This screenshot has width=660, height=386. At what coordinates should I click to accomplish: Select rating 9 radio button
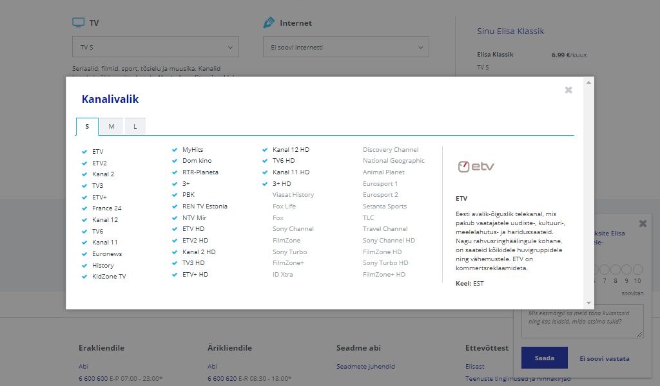pos(626,270)
